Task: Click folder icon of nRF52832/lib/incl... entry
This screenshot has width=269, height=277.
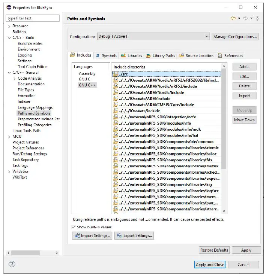Action: tap(116, 80)
